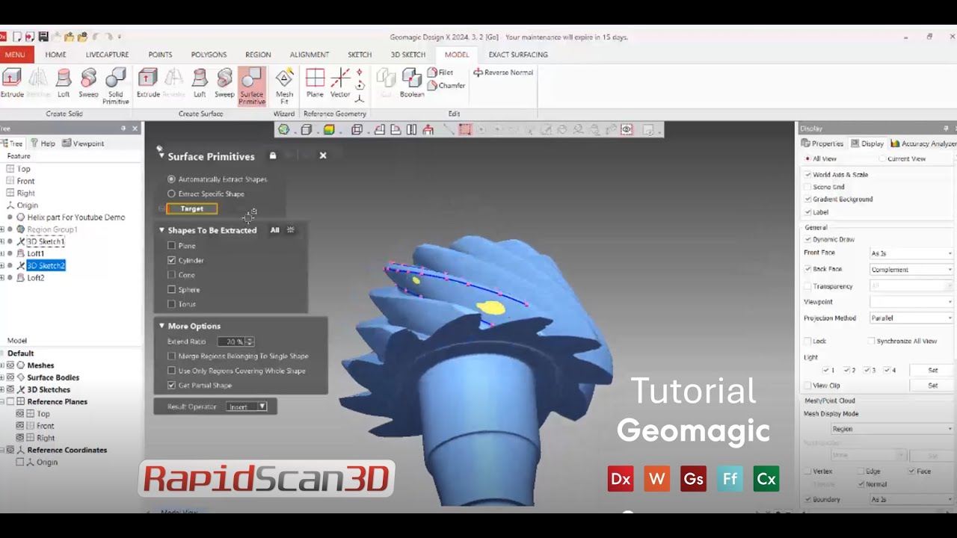Click the save disk icon in quick access
The height and width of the screenshot is (538, 957).
pos(43,37)
